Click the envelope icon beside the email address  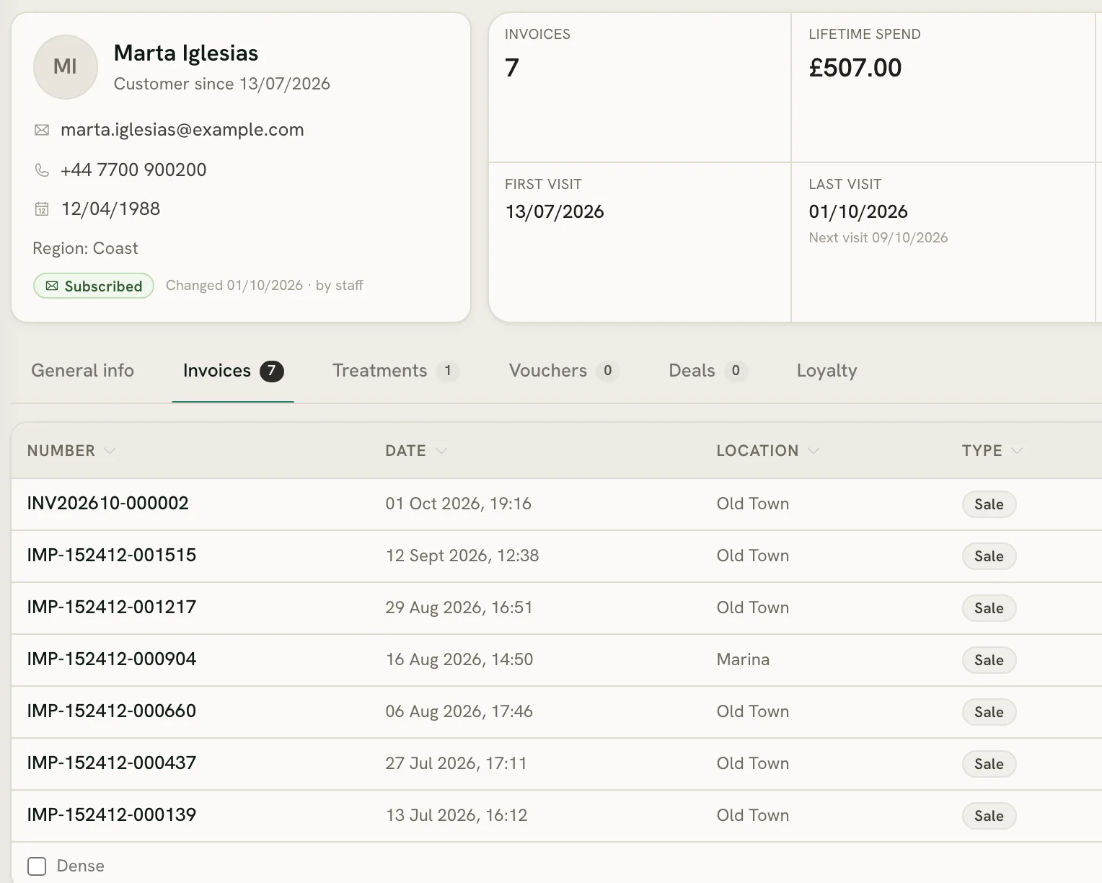pyautogui.click(x=42, y=130)
